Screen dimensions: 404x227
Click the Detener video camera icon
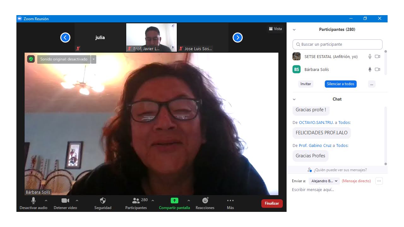(x=65, y=201)
